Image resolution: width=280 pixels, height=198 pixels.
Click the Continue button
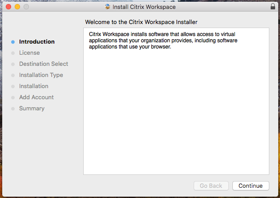click(251, 186)
